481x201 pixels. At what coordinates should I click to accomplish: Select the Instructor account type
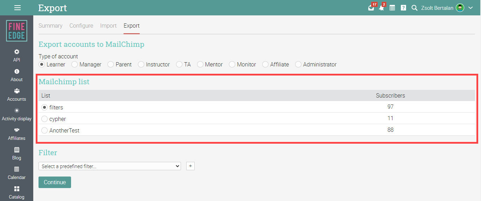(141, 64)
